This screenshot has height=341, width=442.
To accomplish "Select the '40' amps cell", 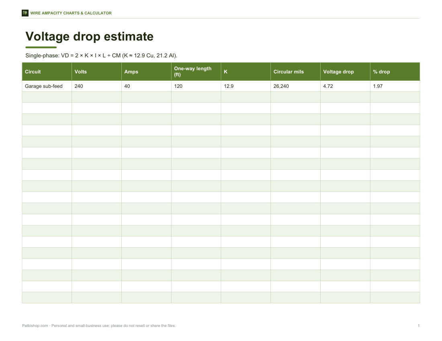I will (x=146, y=86).
